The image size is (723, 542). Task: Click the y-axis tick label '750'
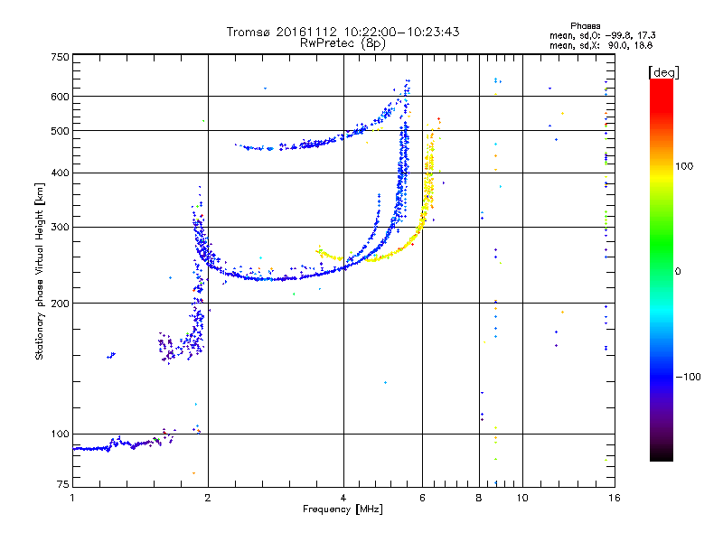61,57
